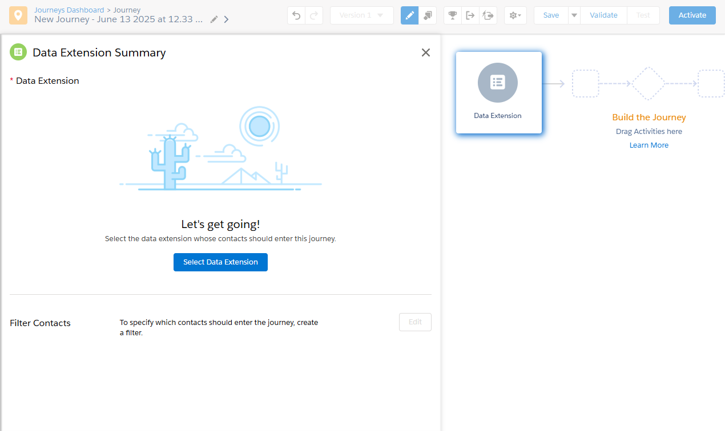Viewport: 725px width, 431px height.
Task: Open exit criteria arrow icon
Action: 470,15
